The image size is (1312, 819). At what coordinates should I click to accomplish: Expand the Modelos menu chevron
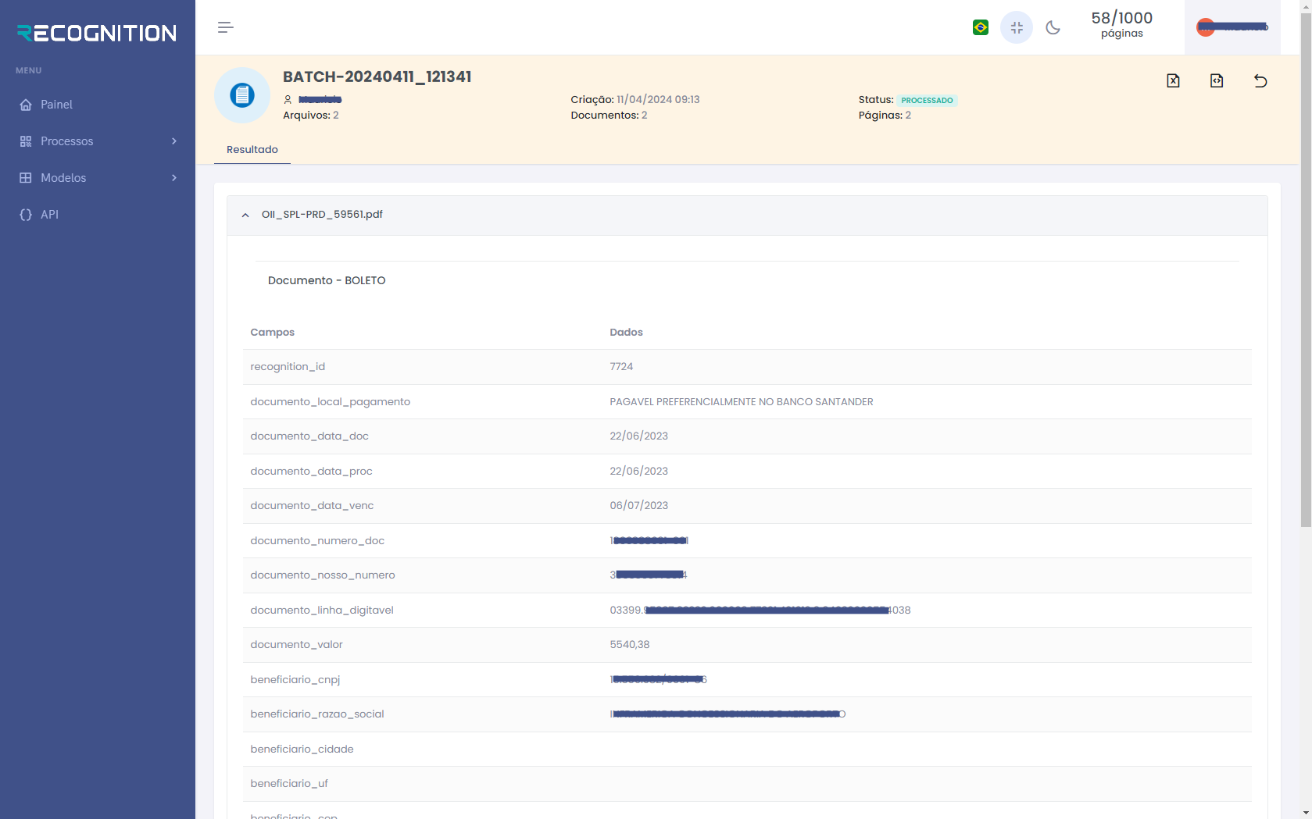point(173,177)
